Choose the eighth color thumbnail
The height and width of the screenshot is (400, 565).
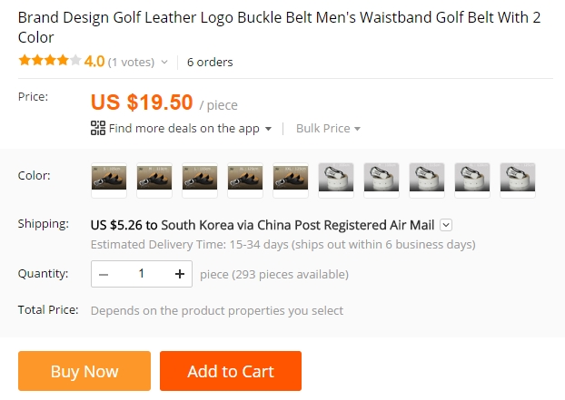pyautogui.click(x=427, y=178)
